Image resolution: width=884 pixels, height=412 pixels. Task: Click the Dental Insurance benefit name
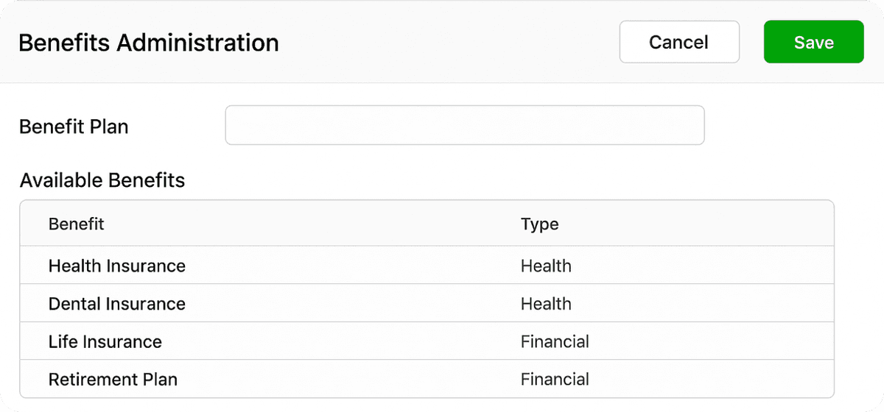pos(117,304)
